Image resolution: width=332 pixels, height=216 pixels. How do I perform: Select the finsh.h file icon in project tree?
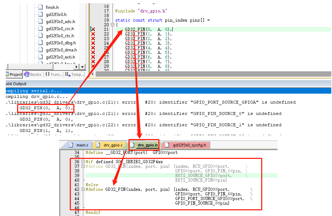point(41,7)
